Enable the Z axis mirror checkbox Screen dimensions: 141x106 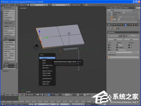pos(109,50)
